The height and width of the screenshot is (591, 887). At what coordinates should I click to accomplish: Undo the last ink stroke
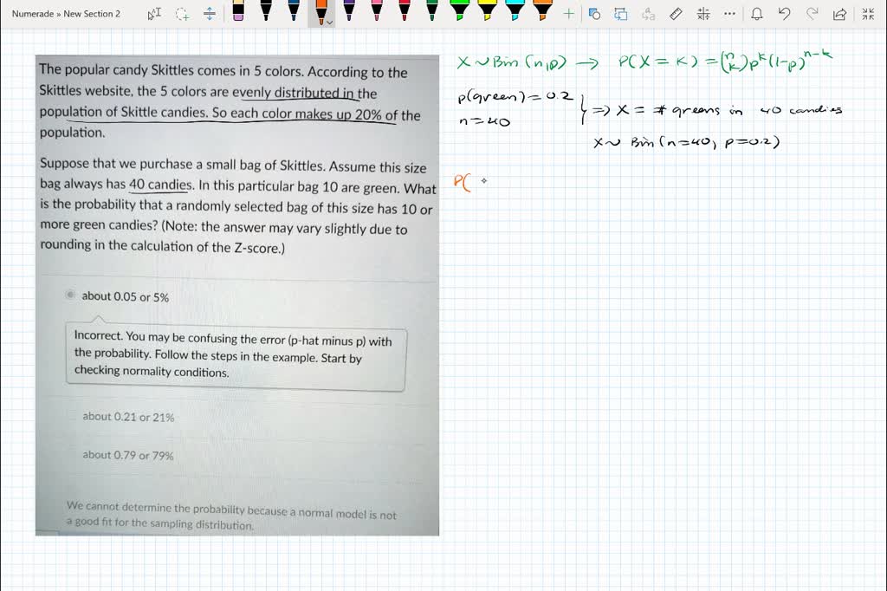coord(784,14)
